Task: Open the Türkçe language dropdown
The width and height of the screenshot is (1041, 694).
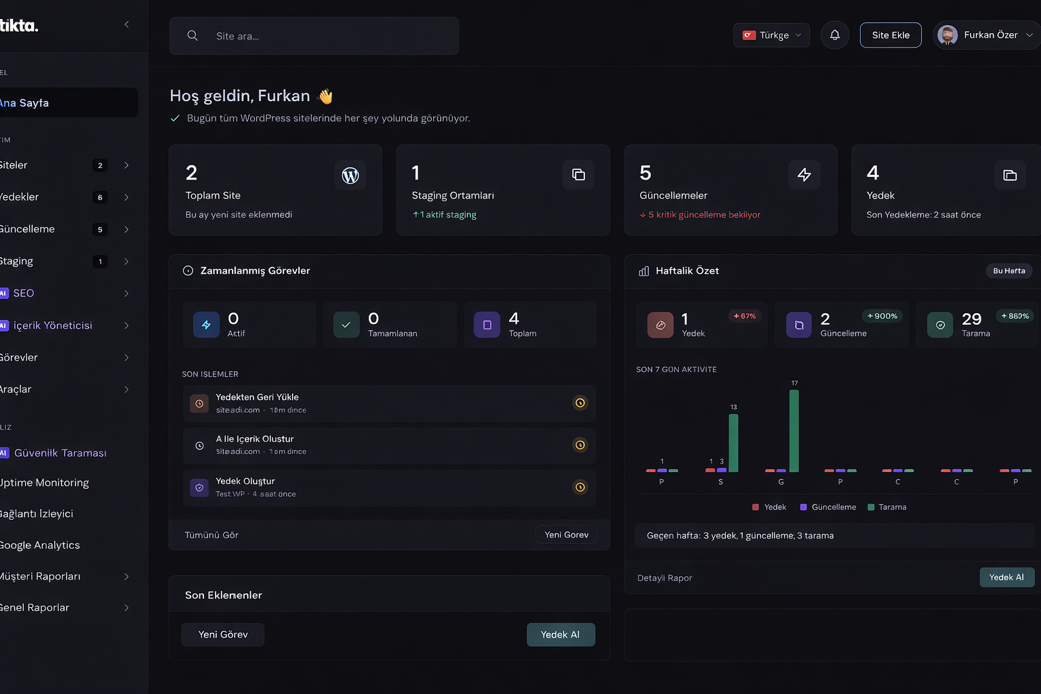Action: (x=771, y=35)
